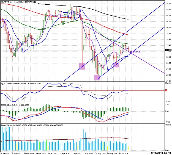Click the 140.00 price axis label
172x155 pixels.
tap(168, 27)
